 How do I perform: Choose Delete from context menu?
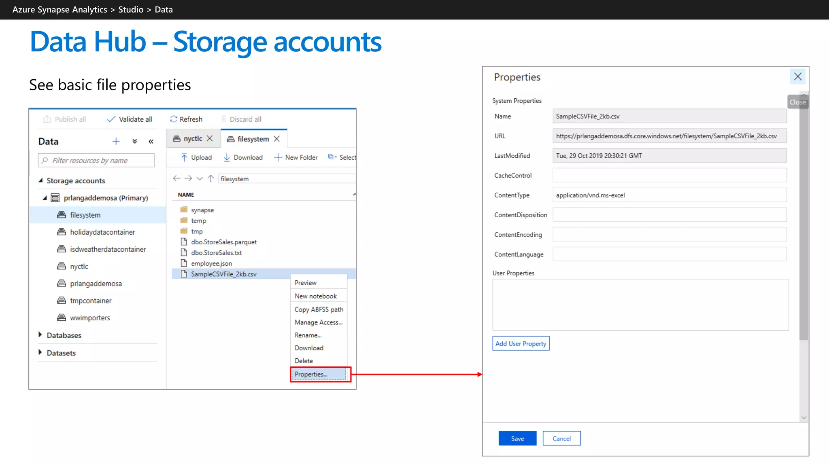point(319,360)
